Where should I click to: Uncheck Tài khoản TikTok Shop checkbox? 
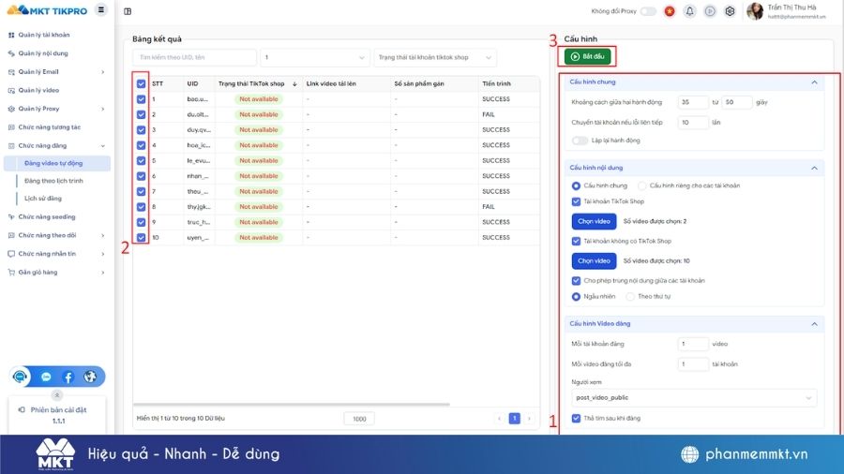[576, 201]
